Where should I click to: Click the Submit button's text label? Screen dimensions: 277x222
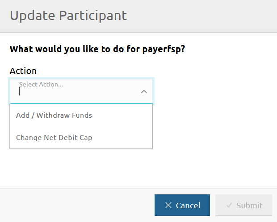(249, 206)
